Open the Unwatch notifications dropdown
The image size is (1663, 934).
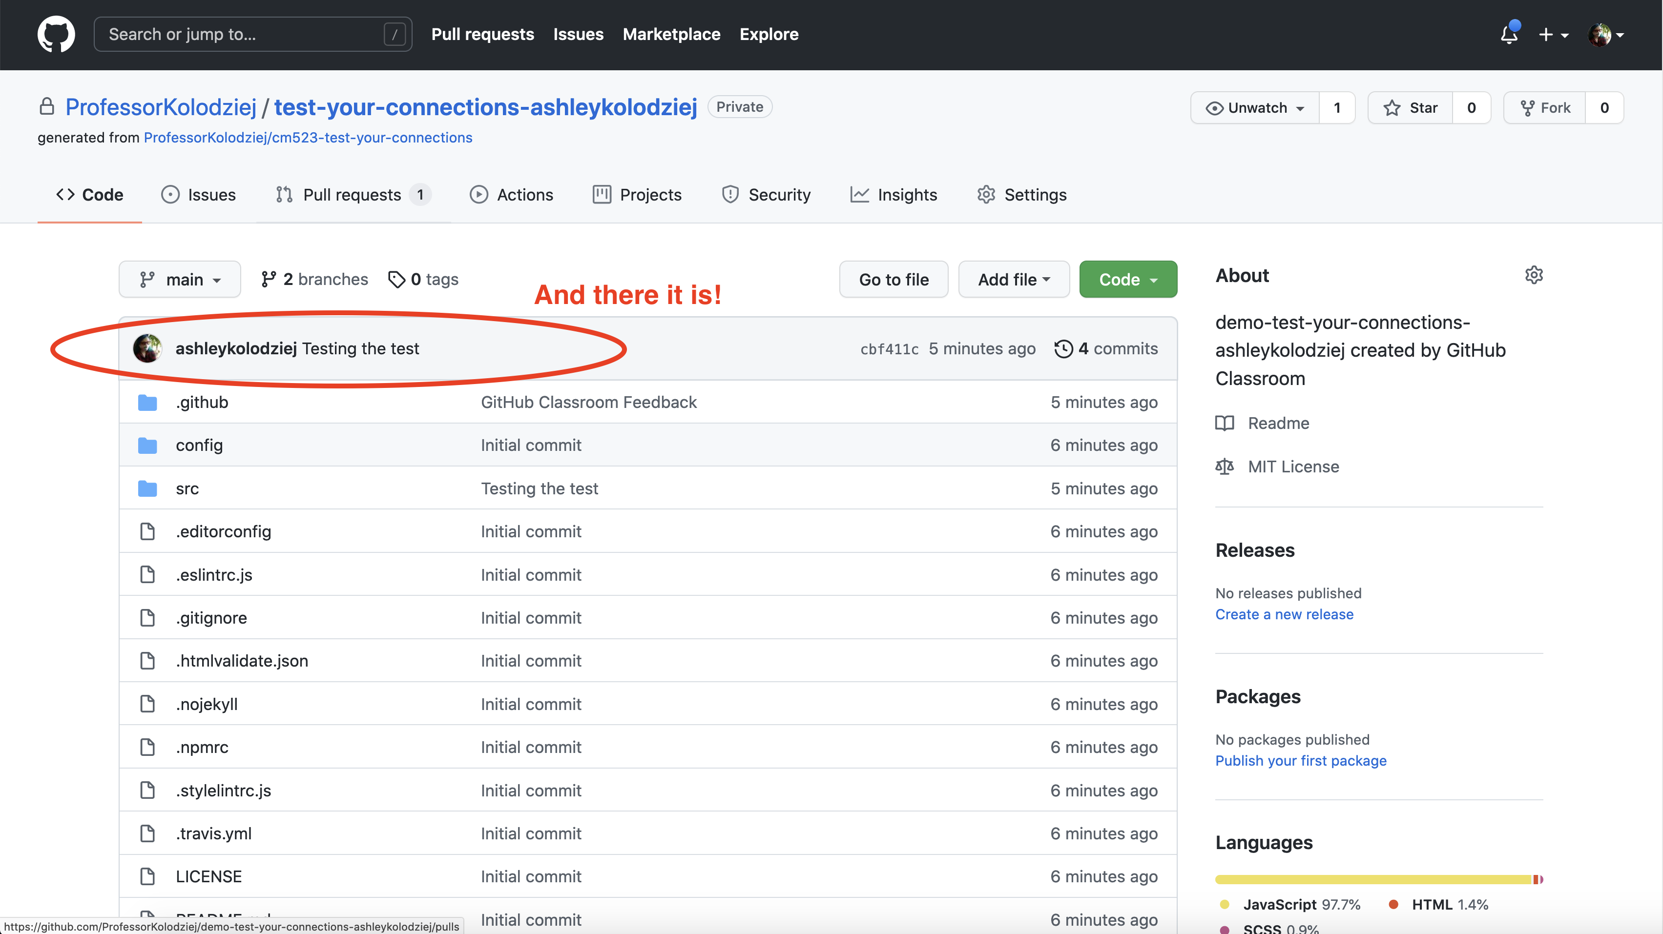click(x=1255, y=108)
